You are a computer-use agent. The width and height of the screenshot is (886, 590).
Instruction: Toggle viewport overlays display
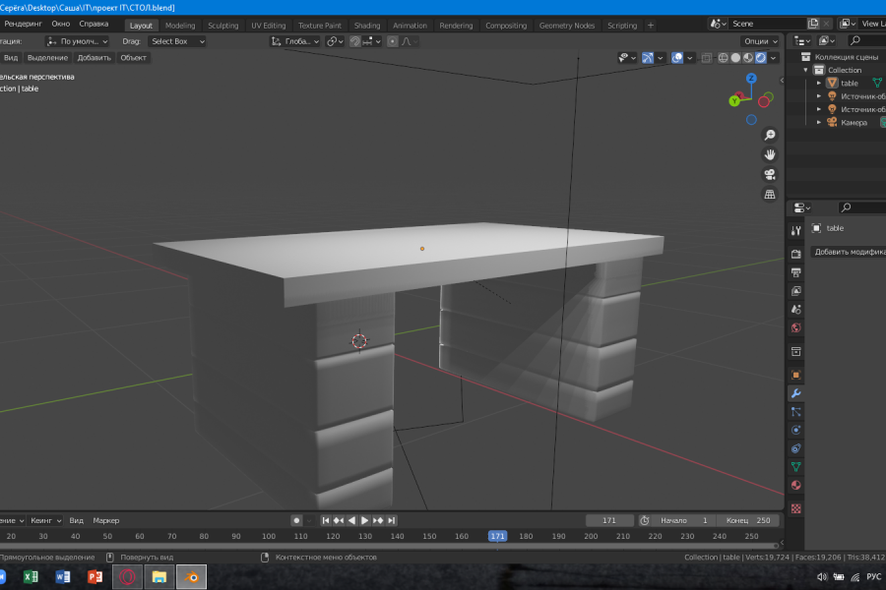tap(677, 58)
